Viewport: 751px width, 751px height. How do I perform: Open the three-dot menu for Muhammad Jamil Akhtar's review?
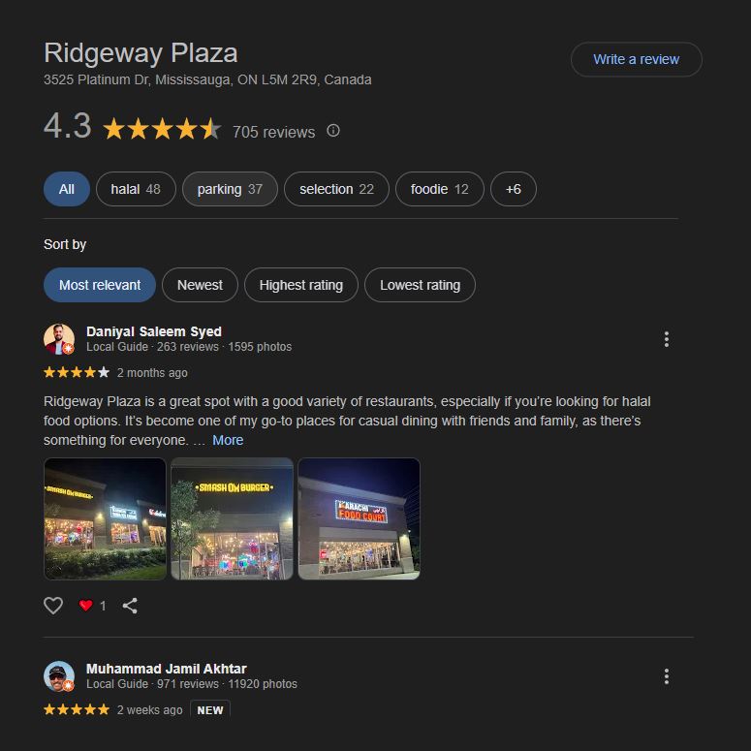667,676
